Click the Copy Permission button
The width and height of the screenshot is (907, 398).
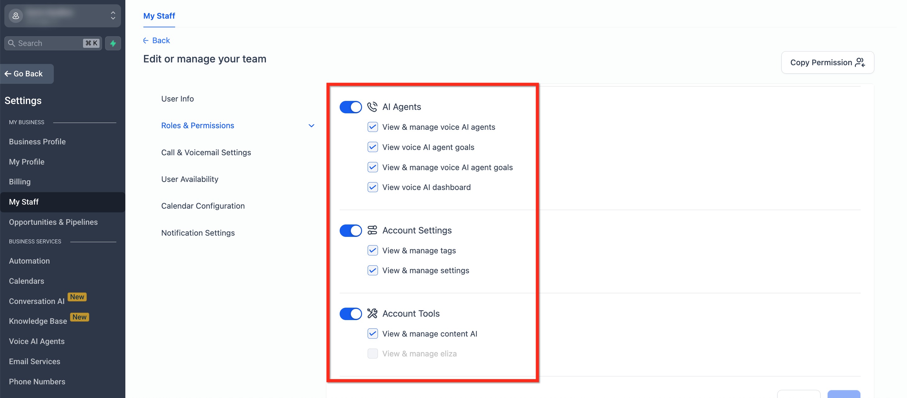[827, 62]
